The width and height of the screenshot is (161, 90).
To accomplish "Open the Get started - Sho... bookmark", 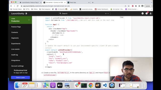I will tap(117, 9).
